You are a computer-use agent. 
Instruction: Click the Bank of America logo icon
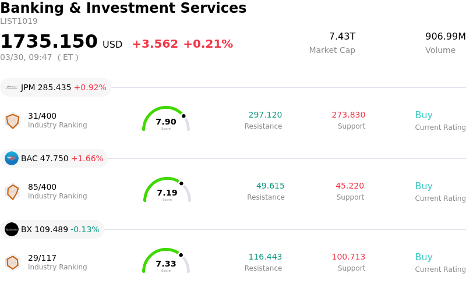click(12, 158)
